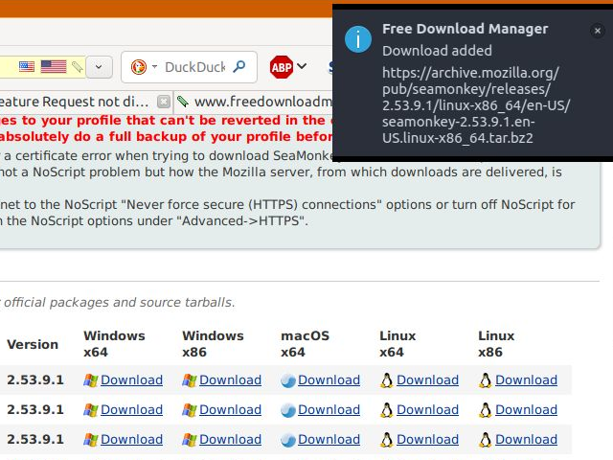Image resolution: width=613 pixels, height=460 pixels.
Task: Open the Adblock Plus ABP icon
Action: coord(281,67)
